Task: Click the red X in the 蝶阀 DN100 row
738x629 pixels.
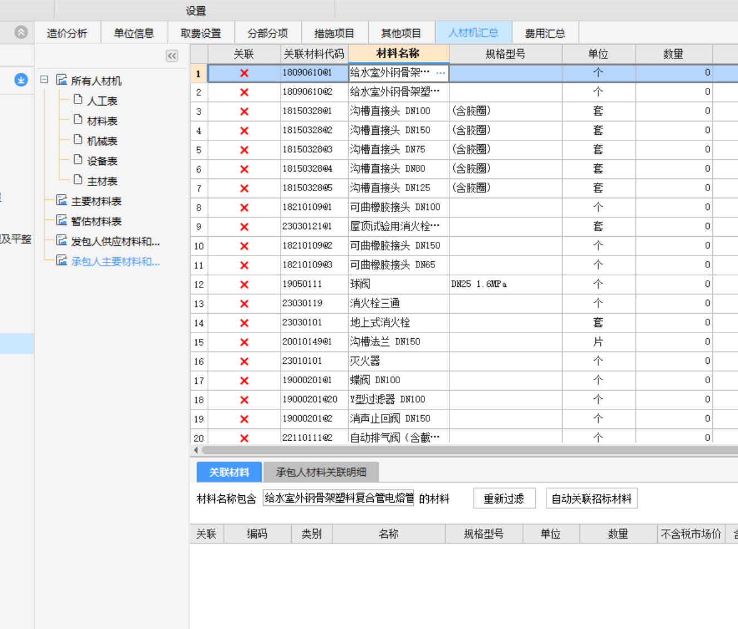Action: tap(244, 381)
